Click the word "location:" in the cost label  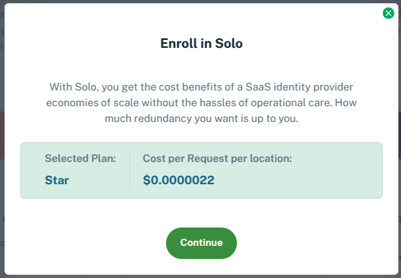coord(270,159)
